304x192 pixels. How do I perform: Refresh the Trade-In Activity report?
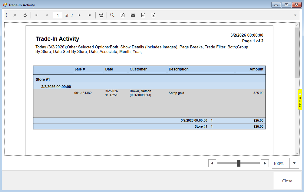[25, 15]
